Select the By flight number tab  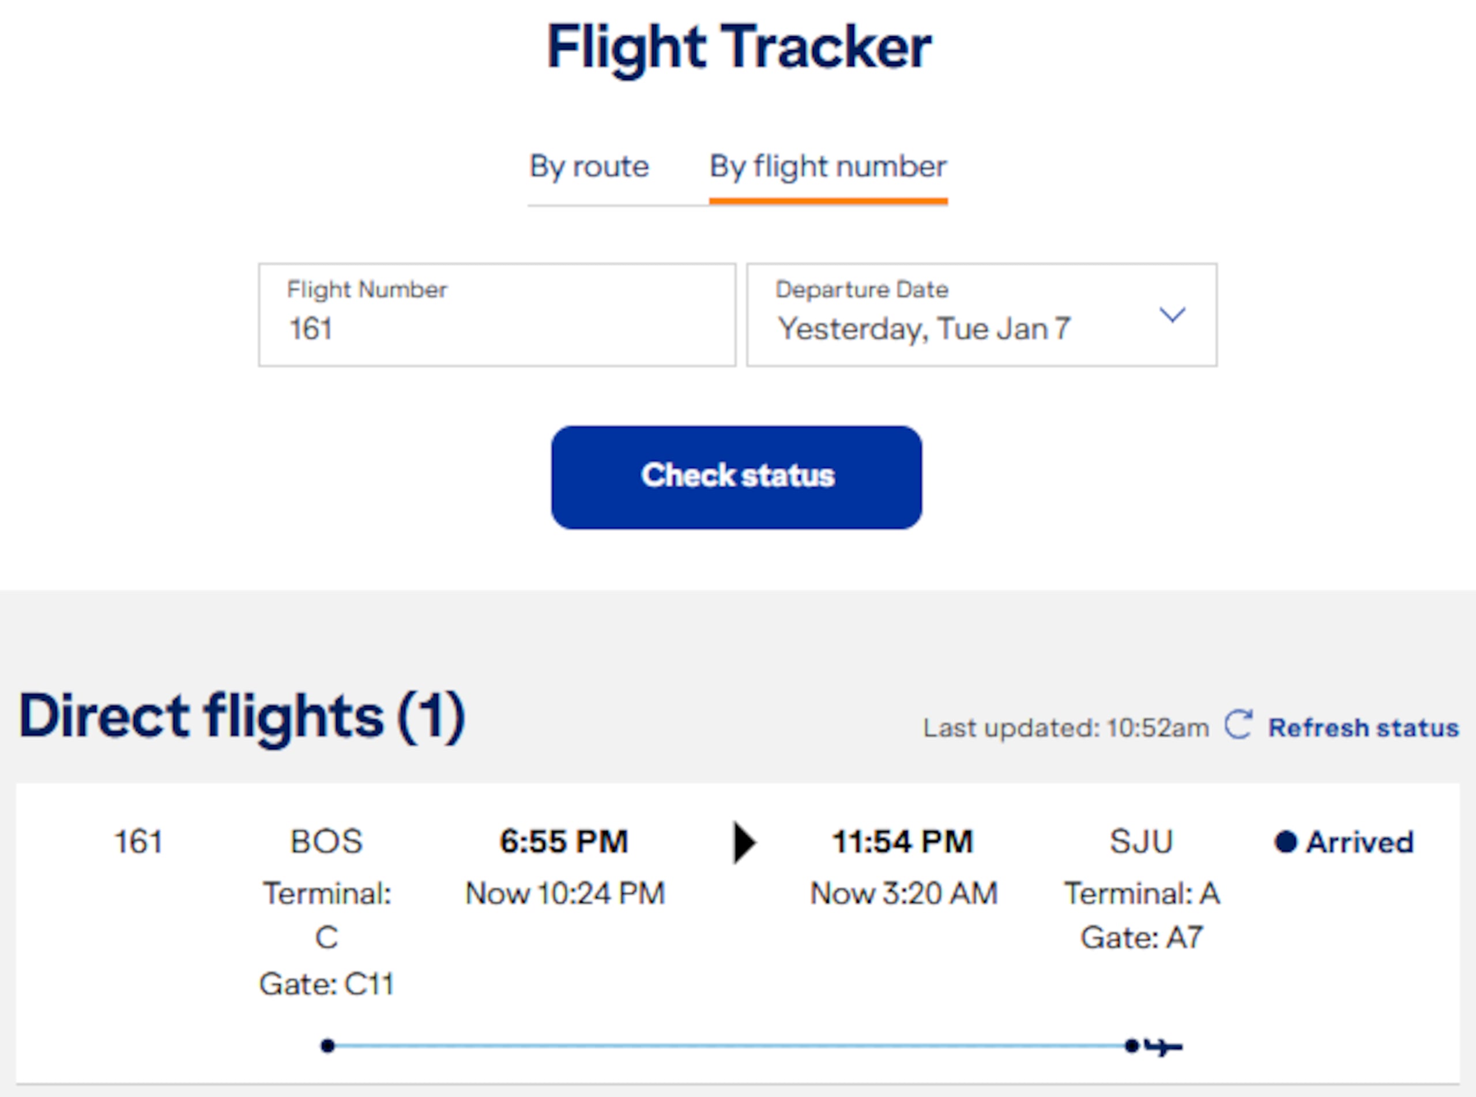(x=827, y=167)
